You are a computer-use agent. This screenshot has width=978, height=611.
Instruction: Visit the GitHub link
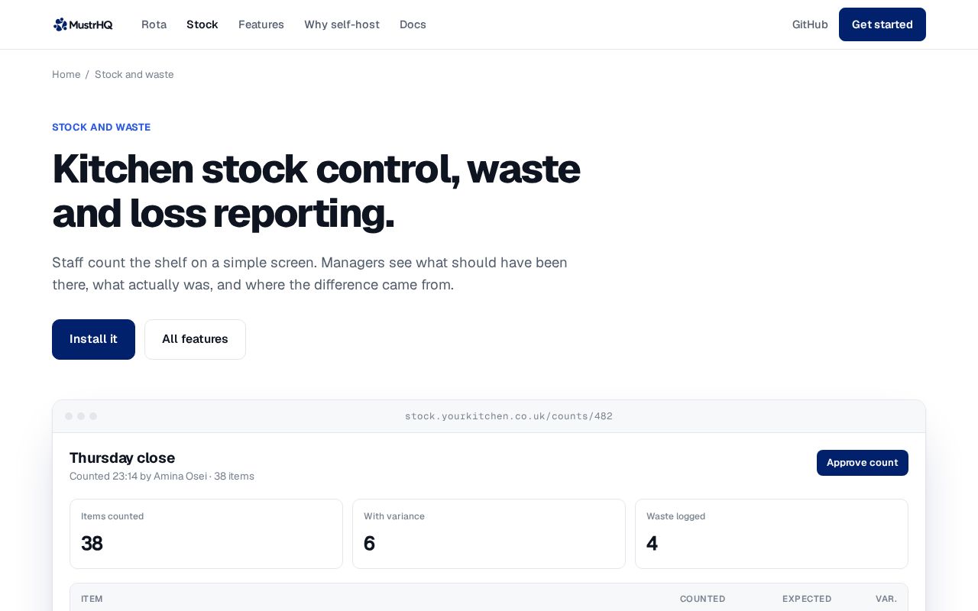(x=810, y=24)
